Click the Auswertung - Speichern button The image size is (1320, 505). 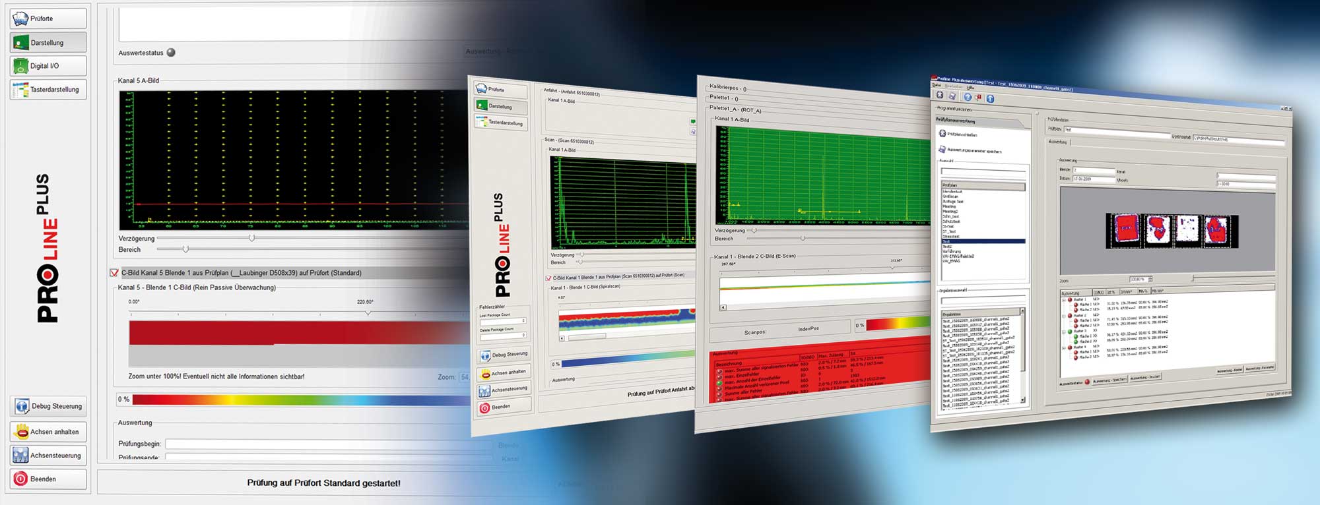pyautogui.click(x=1109, y=380)
